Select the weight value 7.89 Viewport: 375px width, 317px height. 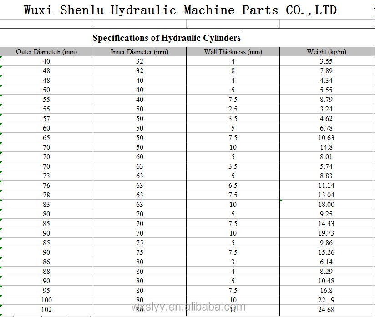pyautogui.click(x=326, y=71)
